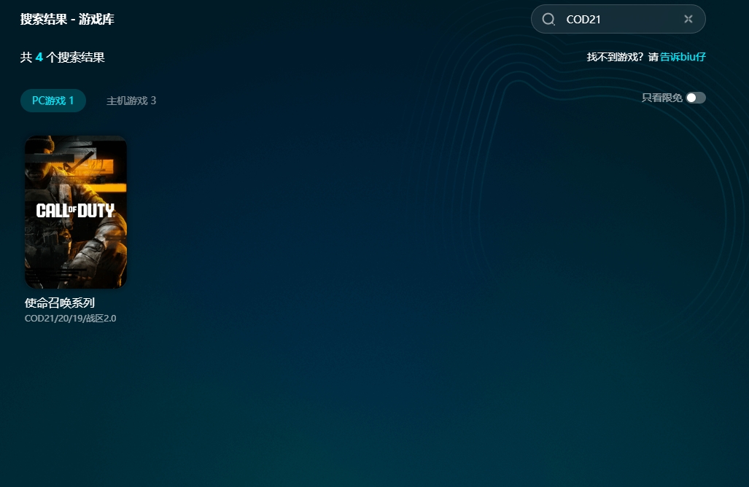Click the 共 4 个搜索结果 count text
The width and height of the screenshot is (749, 487).
pyautogui.click(x=63, y=57)
